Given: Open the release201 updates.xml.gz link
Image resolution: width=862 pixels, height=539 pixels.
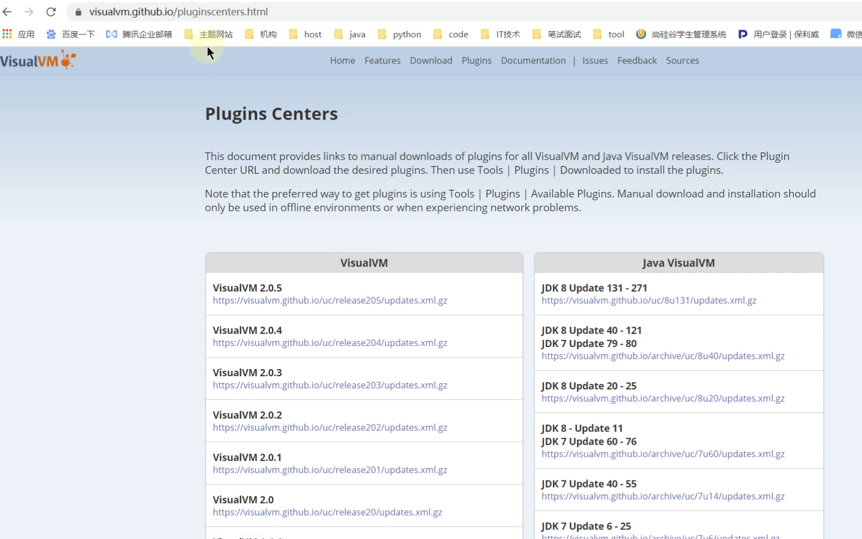Looking at the screenshot, I should [x=330, y=471].
